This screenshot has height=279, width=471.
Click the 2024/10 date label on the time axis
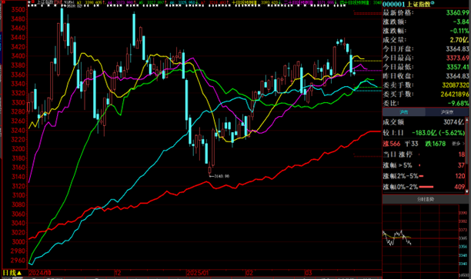click(x=40, y=273)
